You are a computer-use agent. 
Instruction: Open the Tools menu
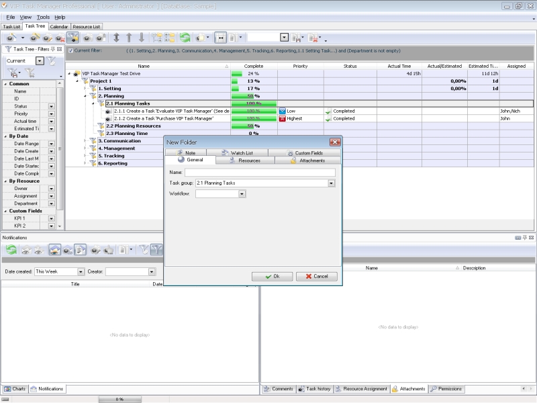[x=43, y=17]
